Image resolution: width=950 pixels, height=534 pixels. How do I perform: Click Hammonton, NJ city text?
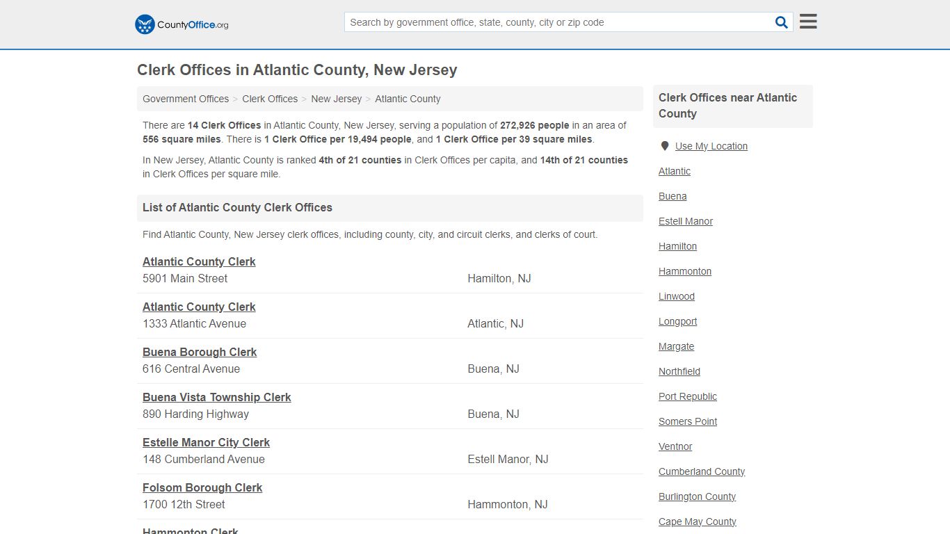[508, 504]
